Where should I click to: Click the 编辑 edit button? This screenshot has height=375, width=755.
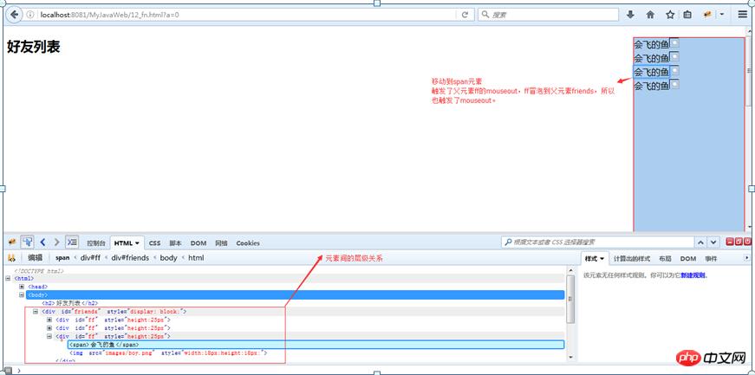pos(36,258)
